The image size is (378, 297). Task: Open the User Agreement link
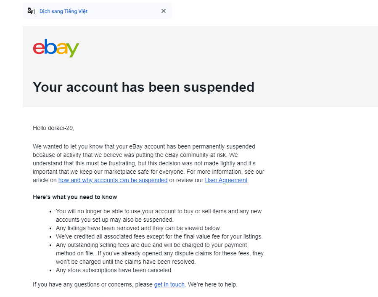point(226,180)
